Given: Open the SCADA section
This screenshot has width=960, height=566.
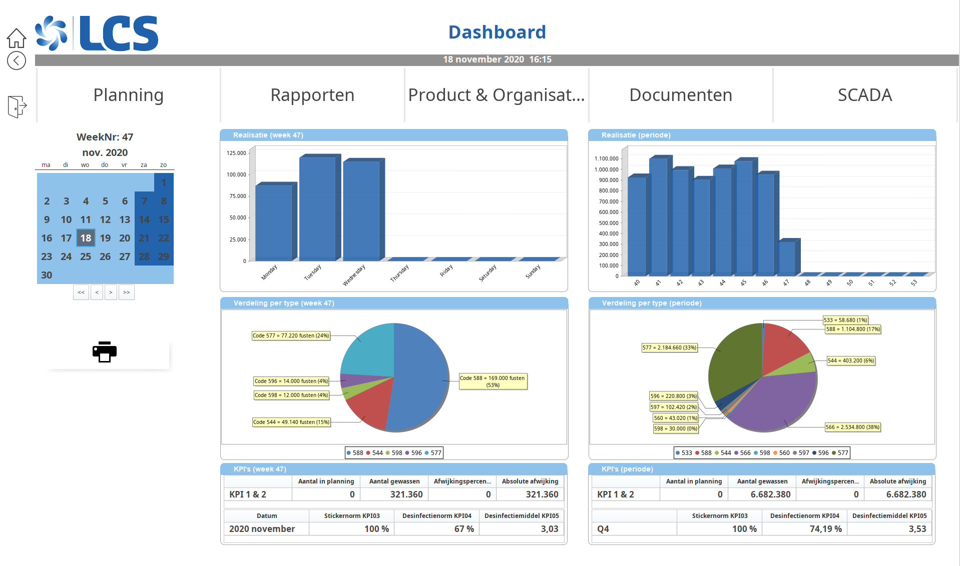Looking at the screenshot, I should click(x=864, y=95).
